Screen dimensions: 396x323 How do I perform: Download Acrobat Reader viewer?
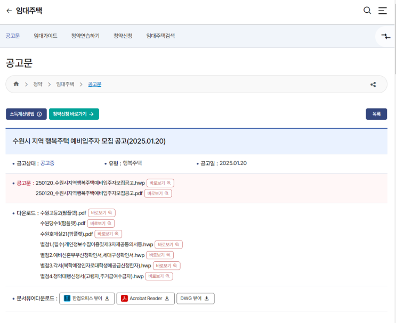(146, 299)
